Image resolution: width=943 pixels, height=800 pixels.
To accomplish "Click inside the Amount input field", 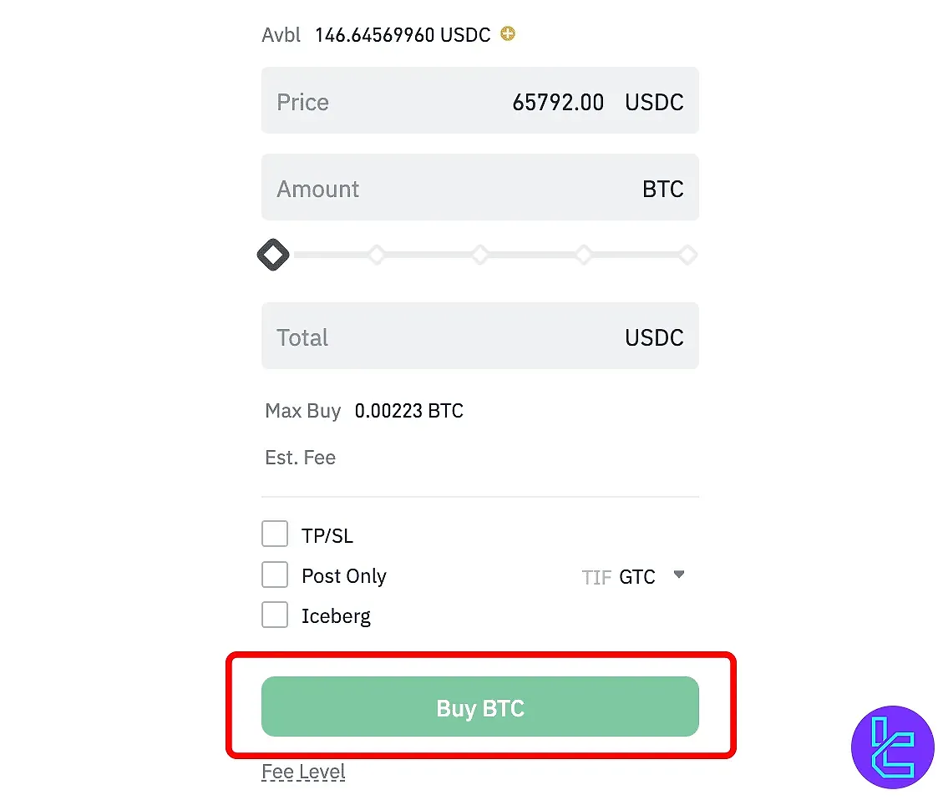I will click(x=468, y=187).
